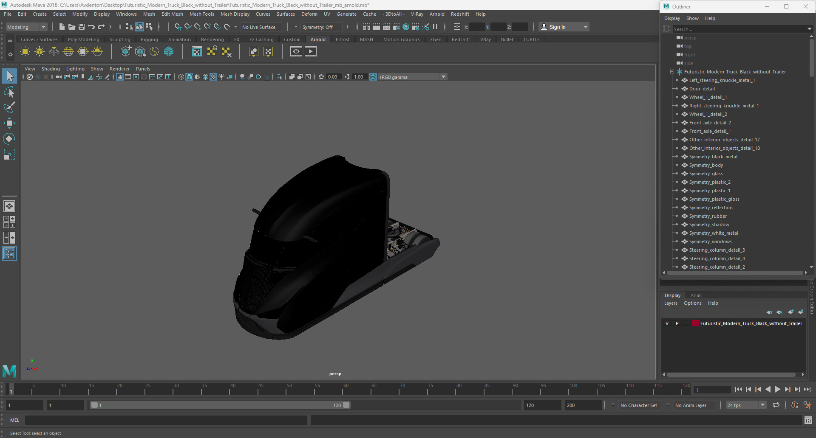Viewport: 816px width, 438px height.
Task: Open the Mesh Tools menu
Action: [201, 14]
